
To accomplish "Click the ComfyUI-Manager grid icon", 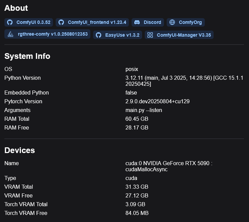I will pos(150,35).
